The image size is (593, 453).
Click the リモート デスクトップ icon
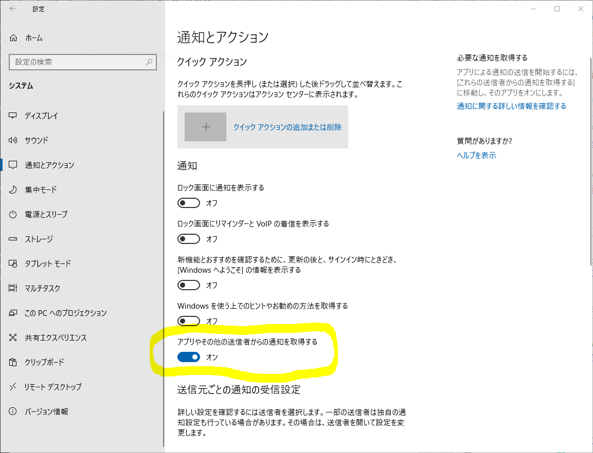[x=13, y=387]
